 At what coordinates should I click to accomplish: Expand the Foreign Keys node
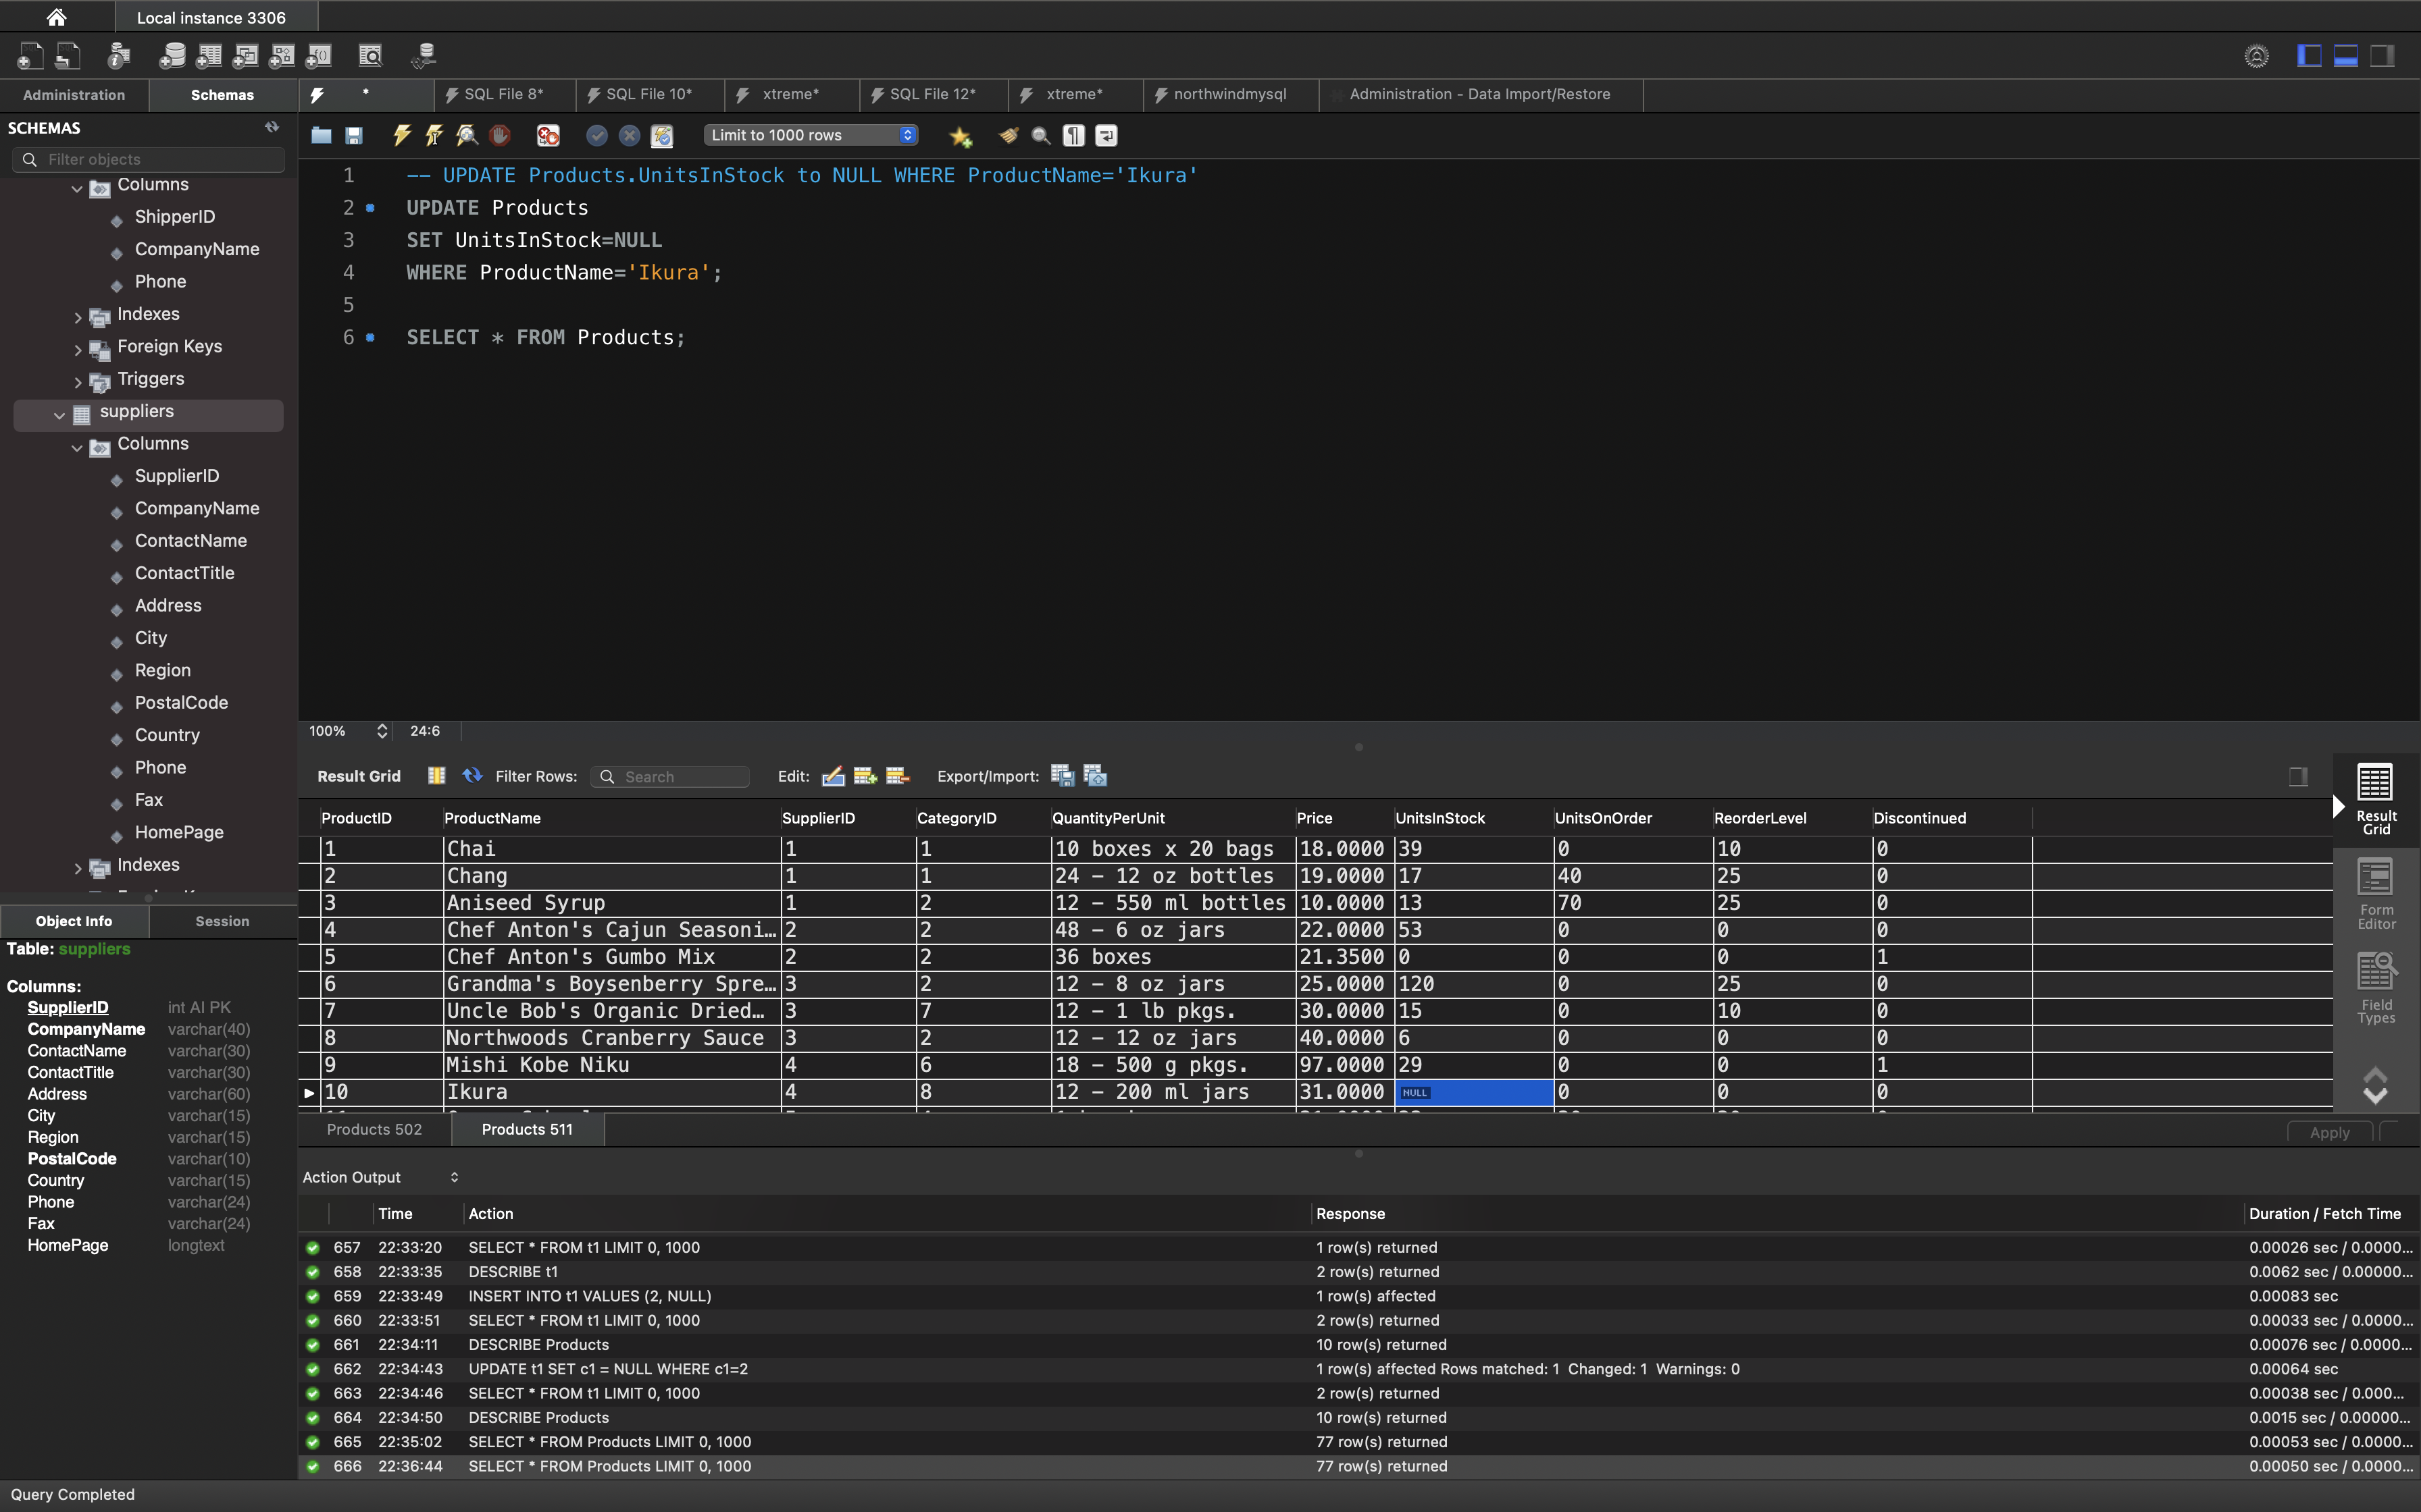78,349
